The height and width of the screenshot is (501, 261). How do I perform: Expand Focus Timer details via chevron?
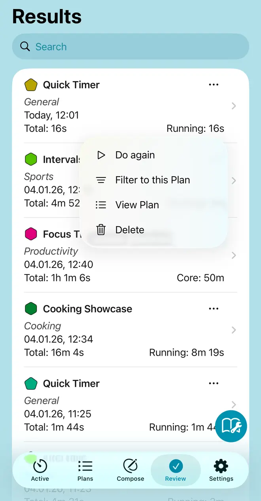(x=233, y=255)
